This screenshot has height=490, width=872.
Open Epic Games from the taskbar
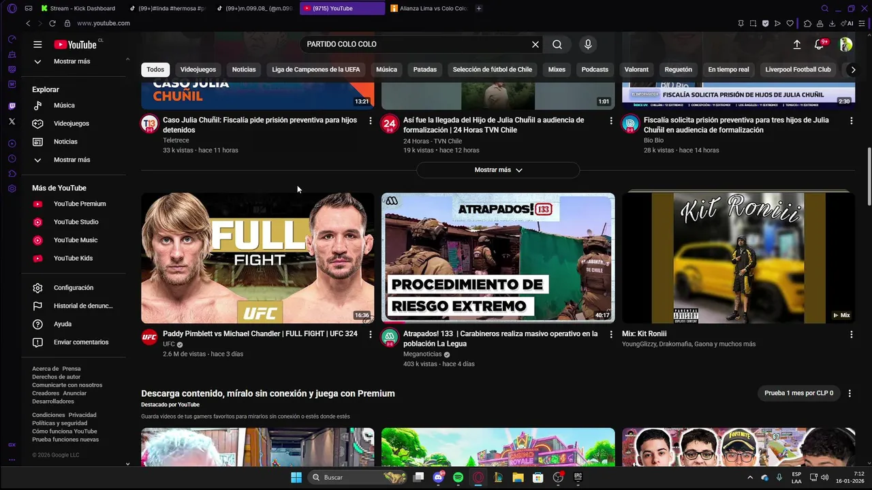(x=578, y=477)
